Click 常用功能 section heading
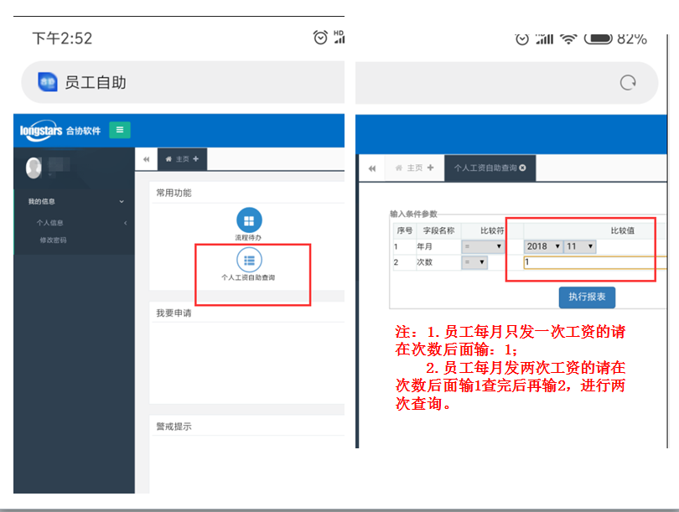The height and width of the screenshot is (512, 679). click(174, 193)
